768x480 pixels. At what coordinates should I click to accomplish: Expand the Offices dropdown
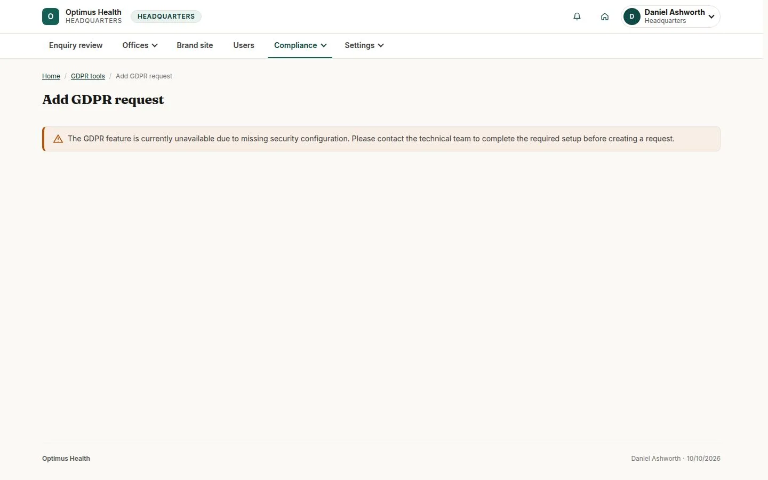(140, 45)
